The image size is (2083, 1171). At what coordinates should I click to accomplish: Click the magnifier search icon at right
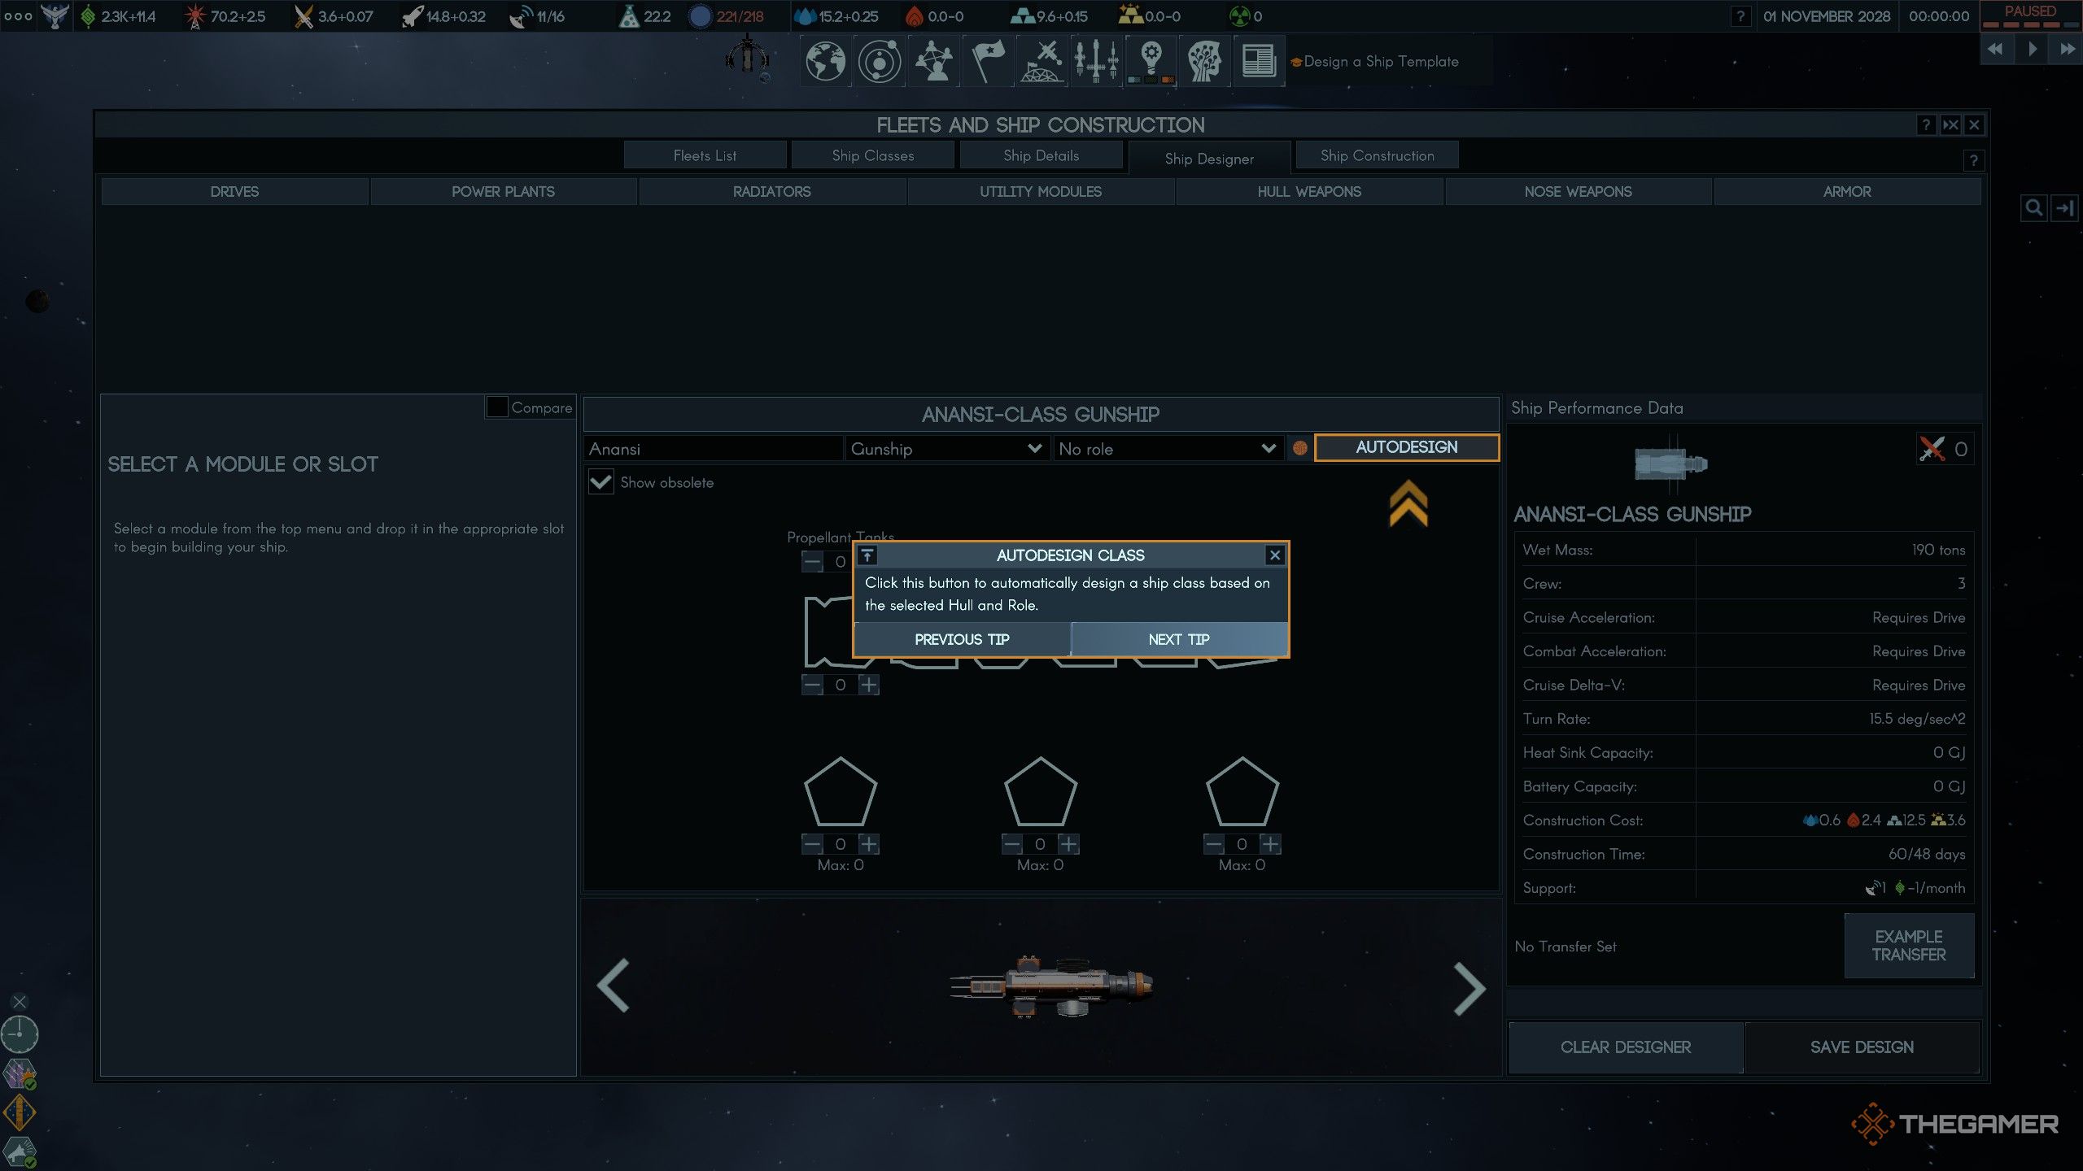(2033, 208)
